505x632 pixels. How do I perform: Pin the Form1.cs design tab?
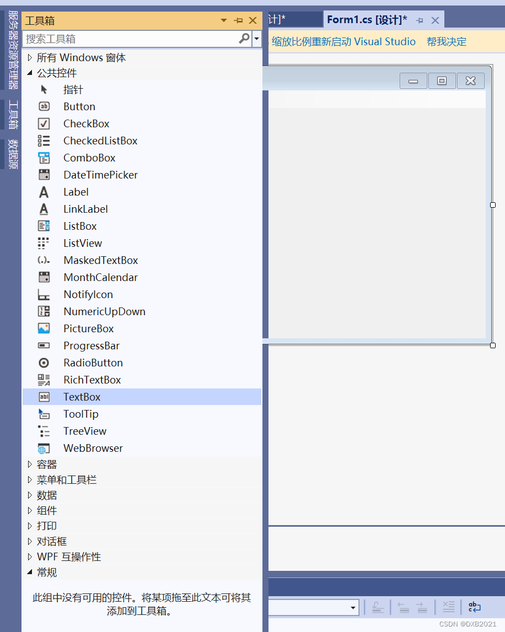point(420,20)
